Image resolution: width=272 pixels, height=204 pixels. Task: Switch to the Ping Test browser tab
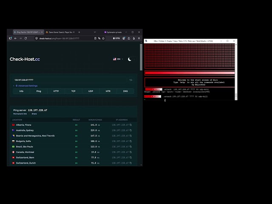point(28,32)
